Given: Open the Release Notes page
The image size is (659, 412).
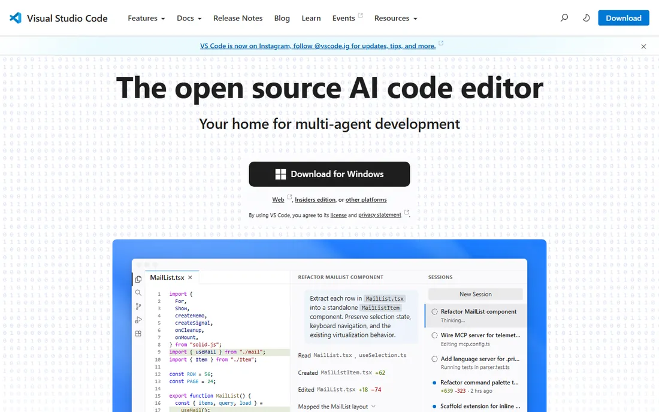Looking at the screenshot, I should [x=238, y=18].
